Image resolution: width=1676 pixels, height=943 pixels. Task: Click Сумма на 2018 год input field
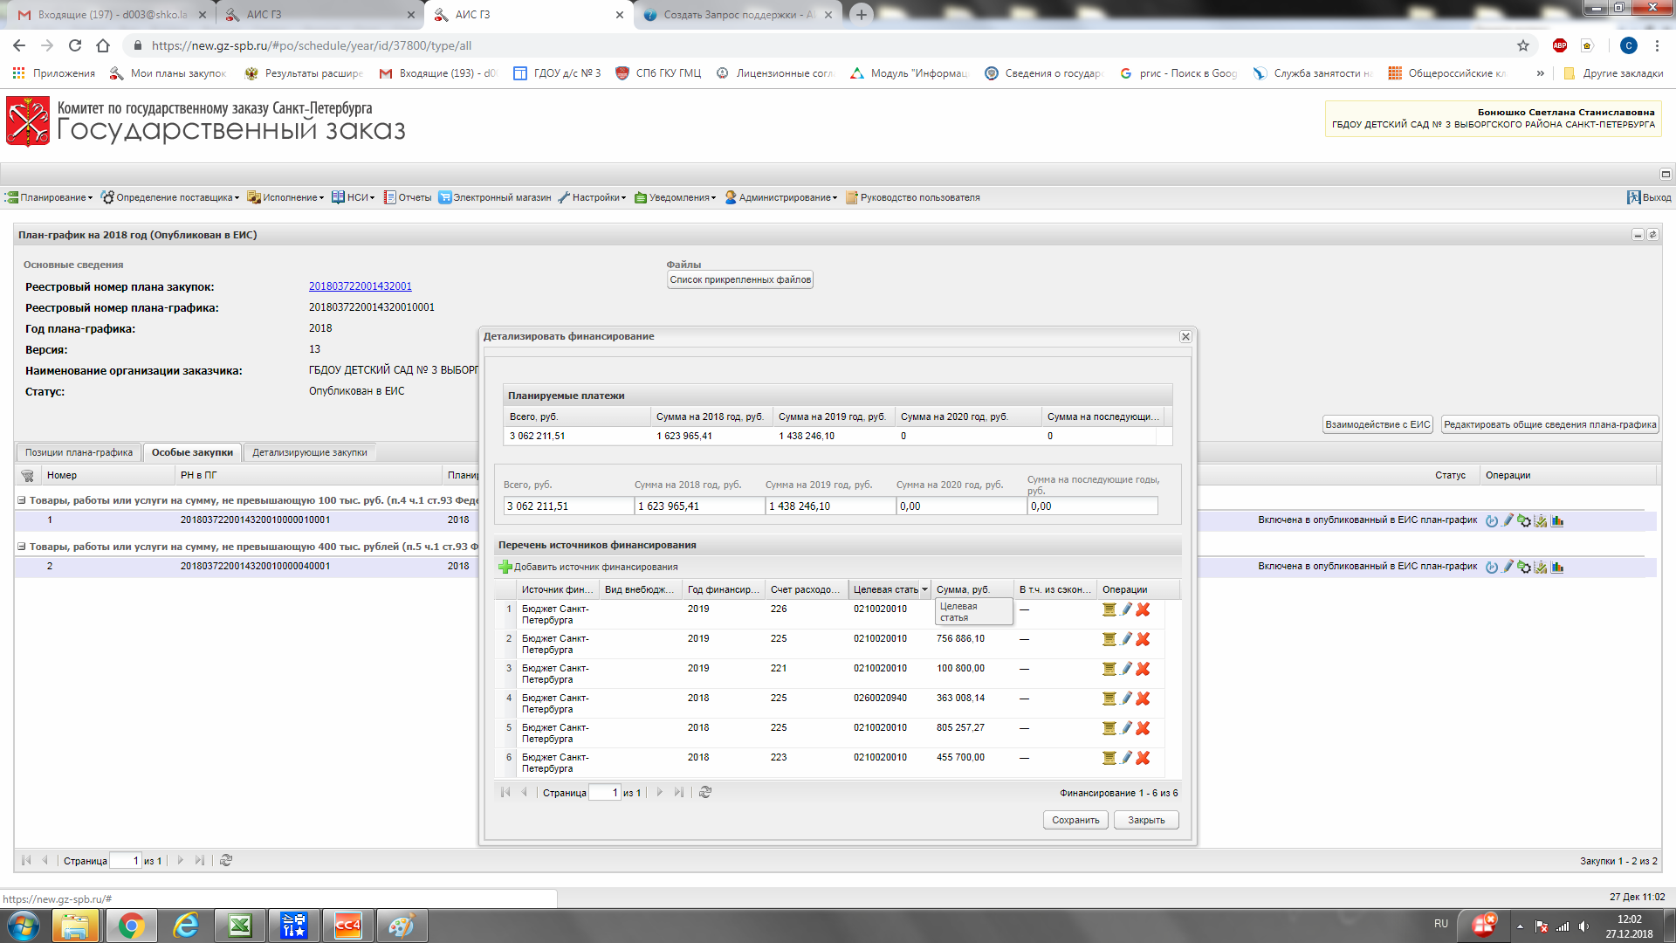[x=699, y=506]
